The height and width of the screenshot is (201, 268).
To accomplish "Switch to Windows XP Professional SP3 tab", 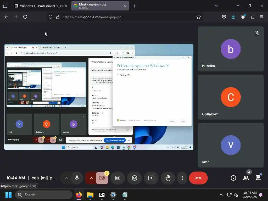I will [41, 6].
